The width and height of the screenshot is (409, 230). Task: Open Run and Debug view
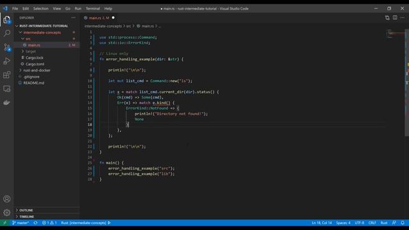pyautogui.click(x=7, y=61)
